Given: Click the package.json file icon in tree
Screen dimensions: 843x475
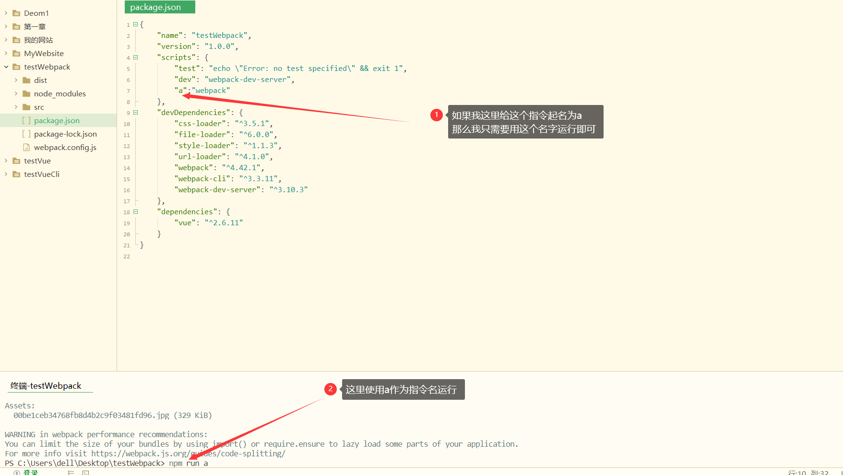Looking at the screenshot, I should pos(26,121).
